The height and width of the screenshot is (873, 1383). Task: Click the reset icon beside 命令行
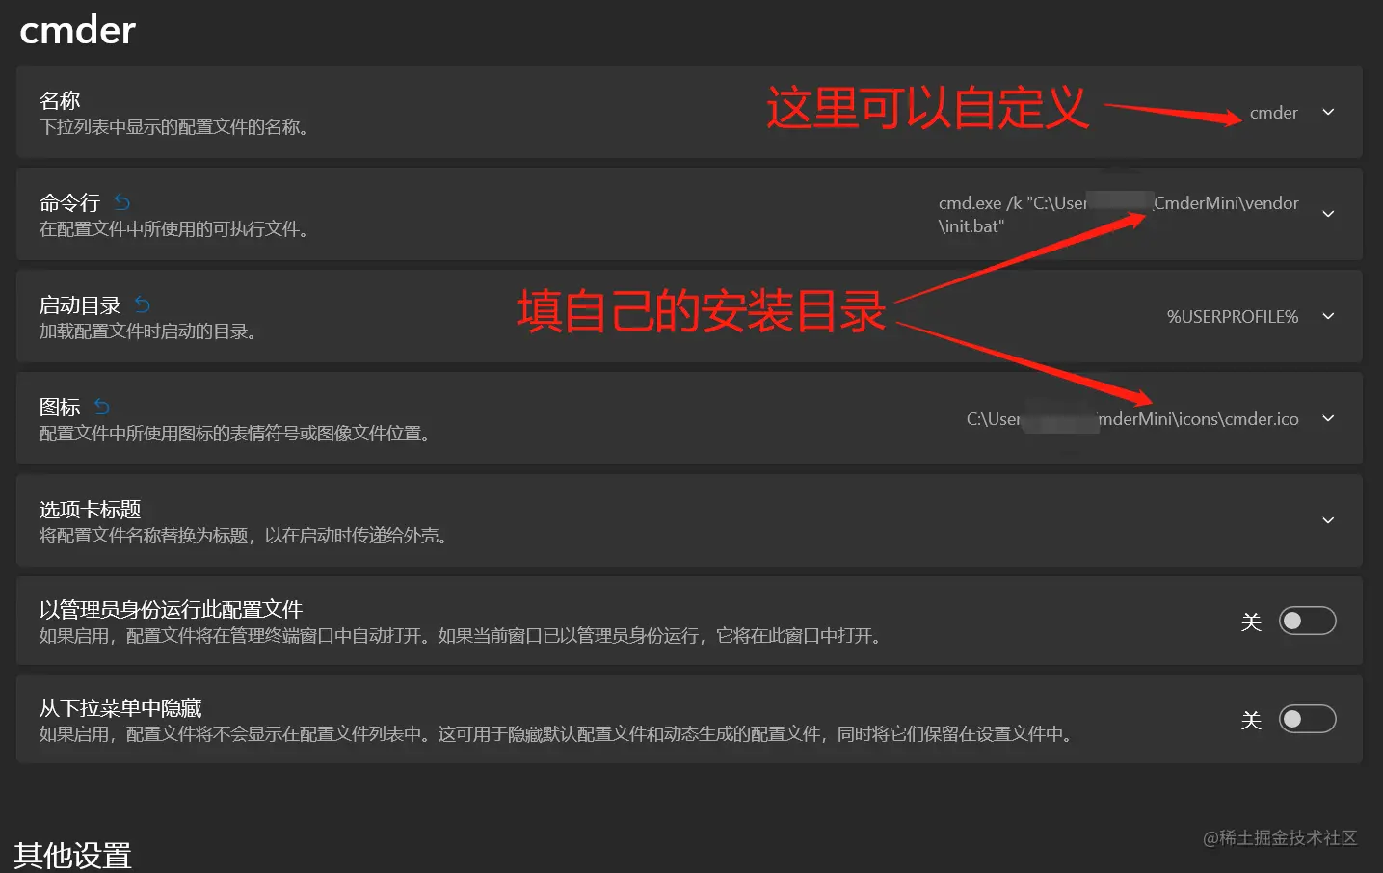(120, 201)
